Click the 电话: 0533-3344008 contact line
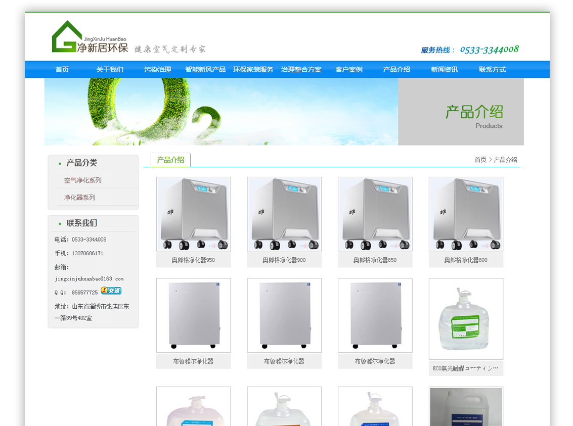Viewport: 573px width, 426px height. pos(80,240)
